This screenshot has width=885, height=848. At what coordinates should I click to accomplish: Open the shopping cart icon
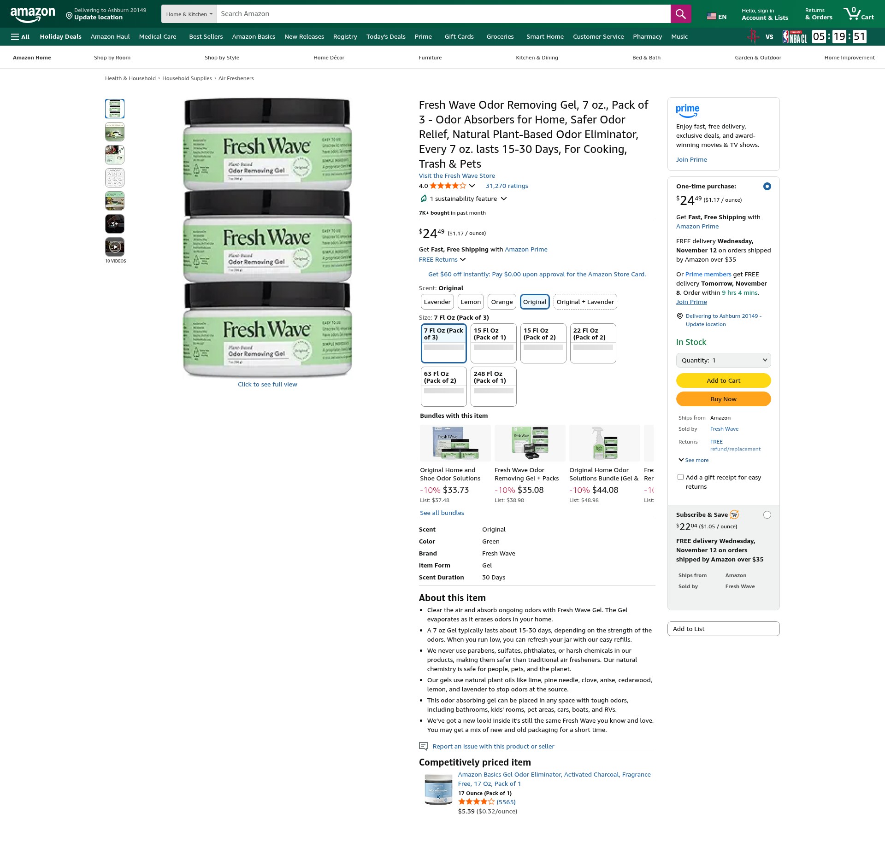(858, 14)
